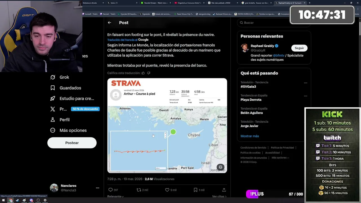This screenshot has width=361, height=203.
Task: Open the Siguiendo bookmark
Action: (145, 14)
